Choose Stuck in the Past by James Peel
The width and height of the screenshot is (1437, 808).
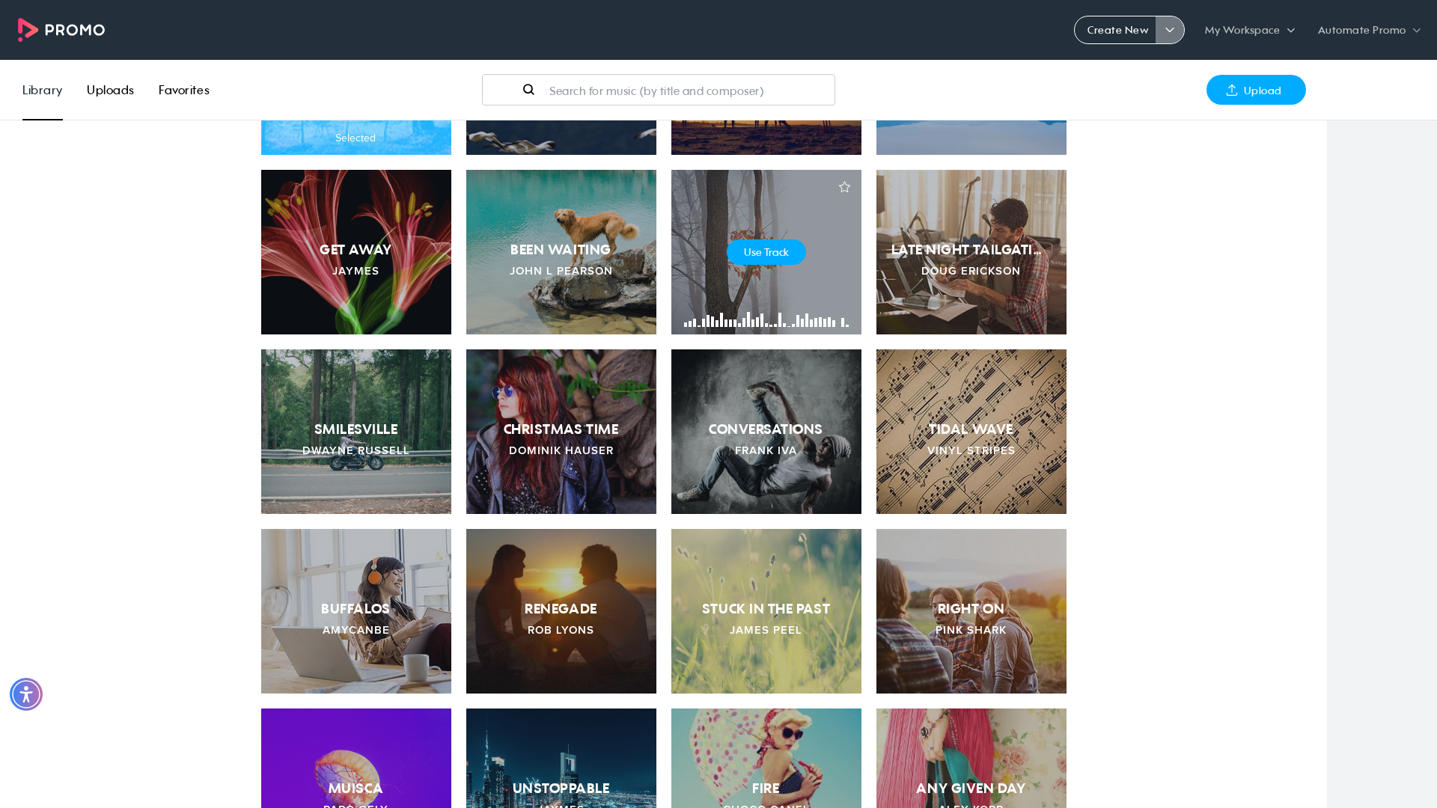766,611
